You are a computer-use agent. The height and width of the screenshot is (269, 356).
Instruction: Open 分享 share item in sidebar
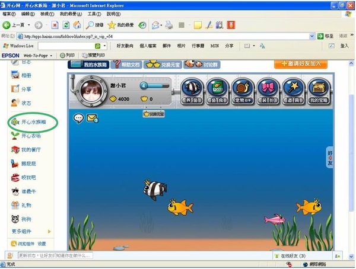[21, 89]
